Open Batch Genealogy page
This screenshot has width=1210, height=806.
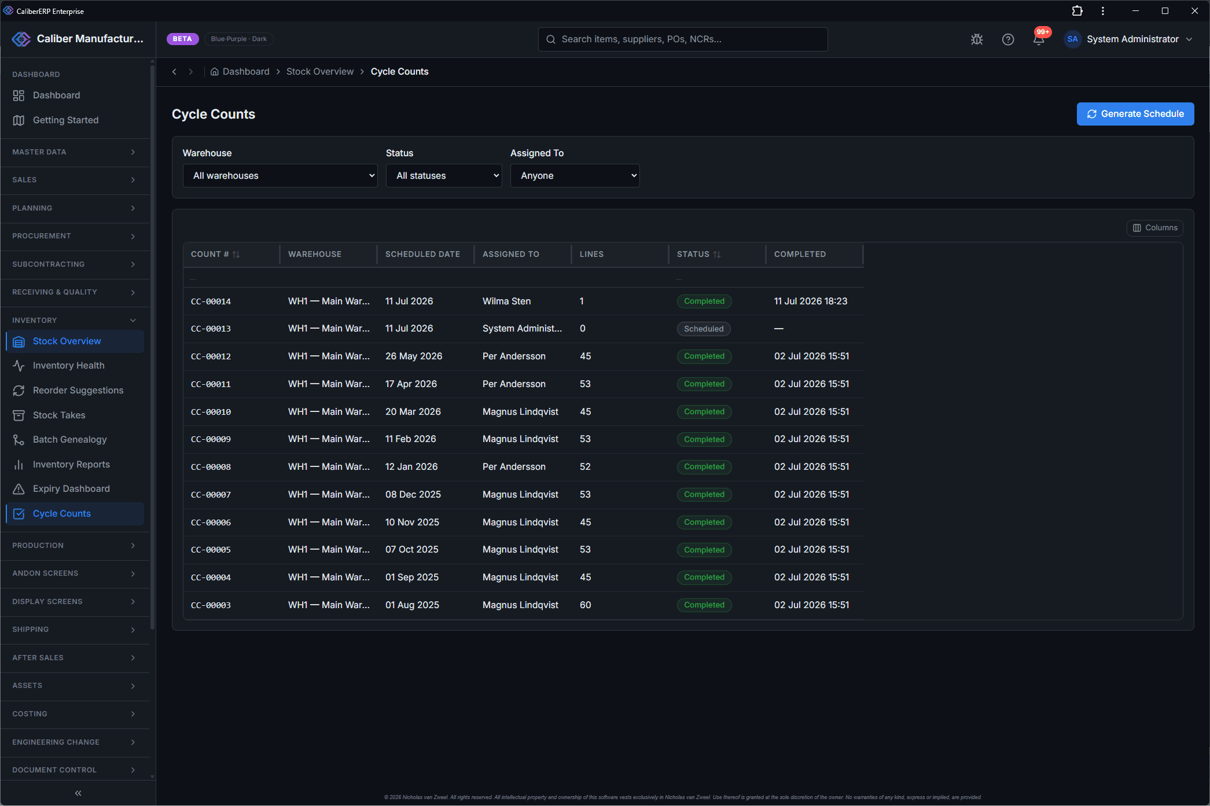tap(75, 440)
